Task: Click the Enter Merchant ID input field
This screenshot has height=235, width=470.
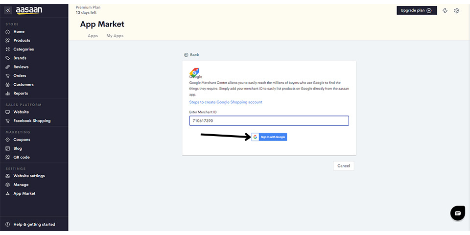Action: [x=269, y=121]
